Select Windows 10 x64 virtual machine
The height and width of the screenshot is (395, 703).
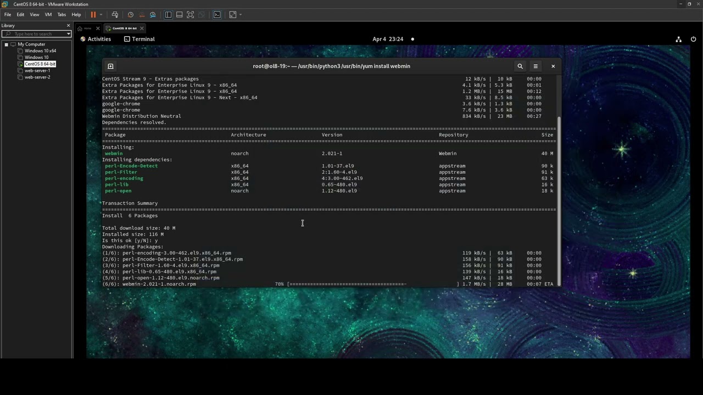tap(40, 51)
